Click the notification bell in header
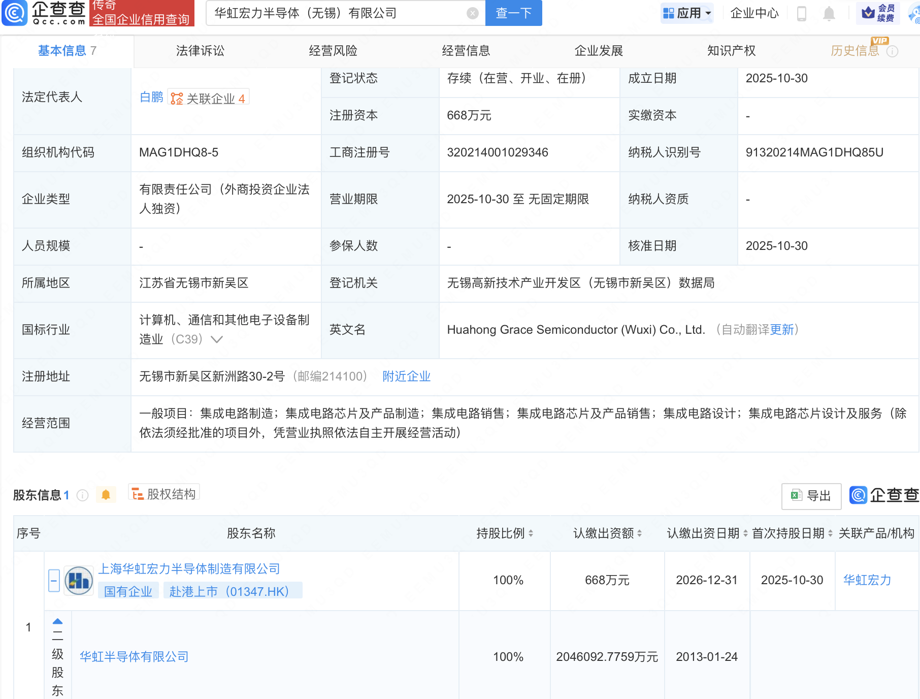This screenshot has width=920, height=699. (x=829, y=13)
